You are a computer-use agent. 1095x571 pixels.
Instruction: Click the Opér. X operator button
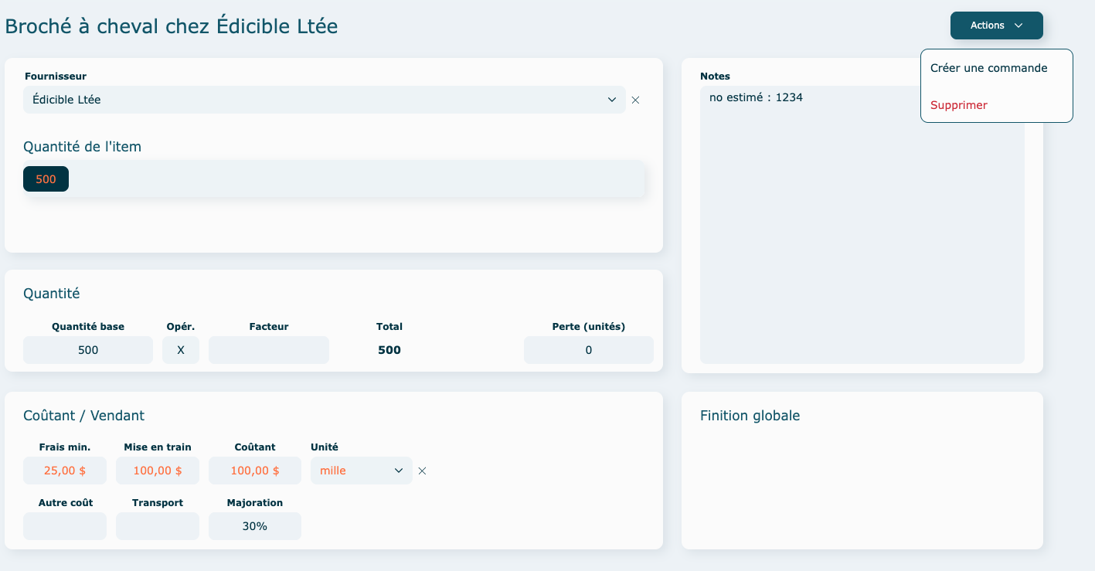[181, 350]
